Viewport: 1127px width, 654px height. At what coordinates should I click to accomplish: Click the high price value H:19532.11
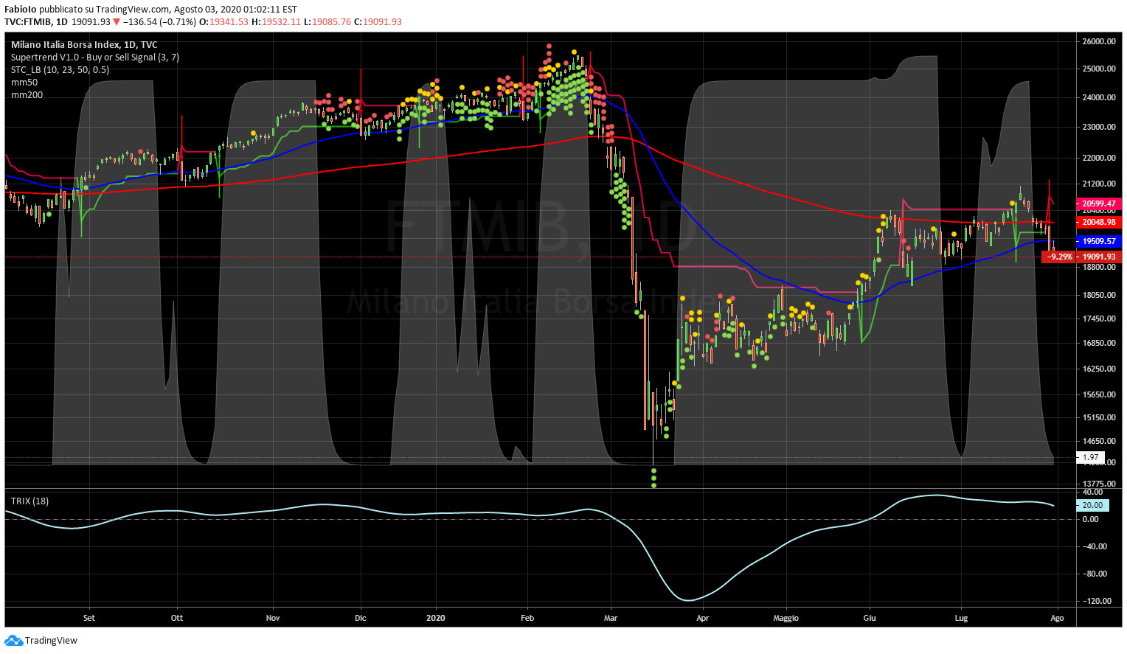pyautogui.click(x=277, y=22)
